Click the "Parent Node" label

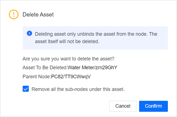click(36, 77)
